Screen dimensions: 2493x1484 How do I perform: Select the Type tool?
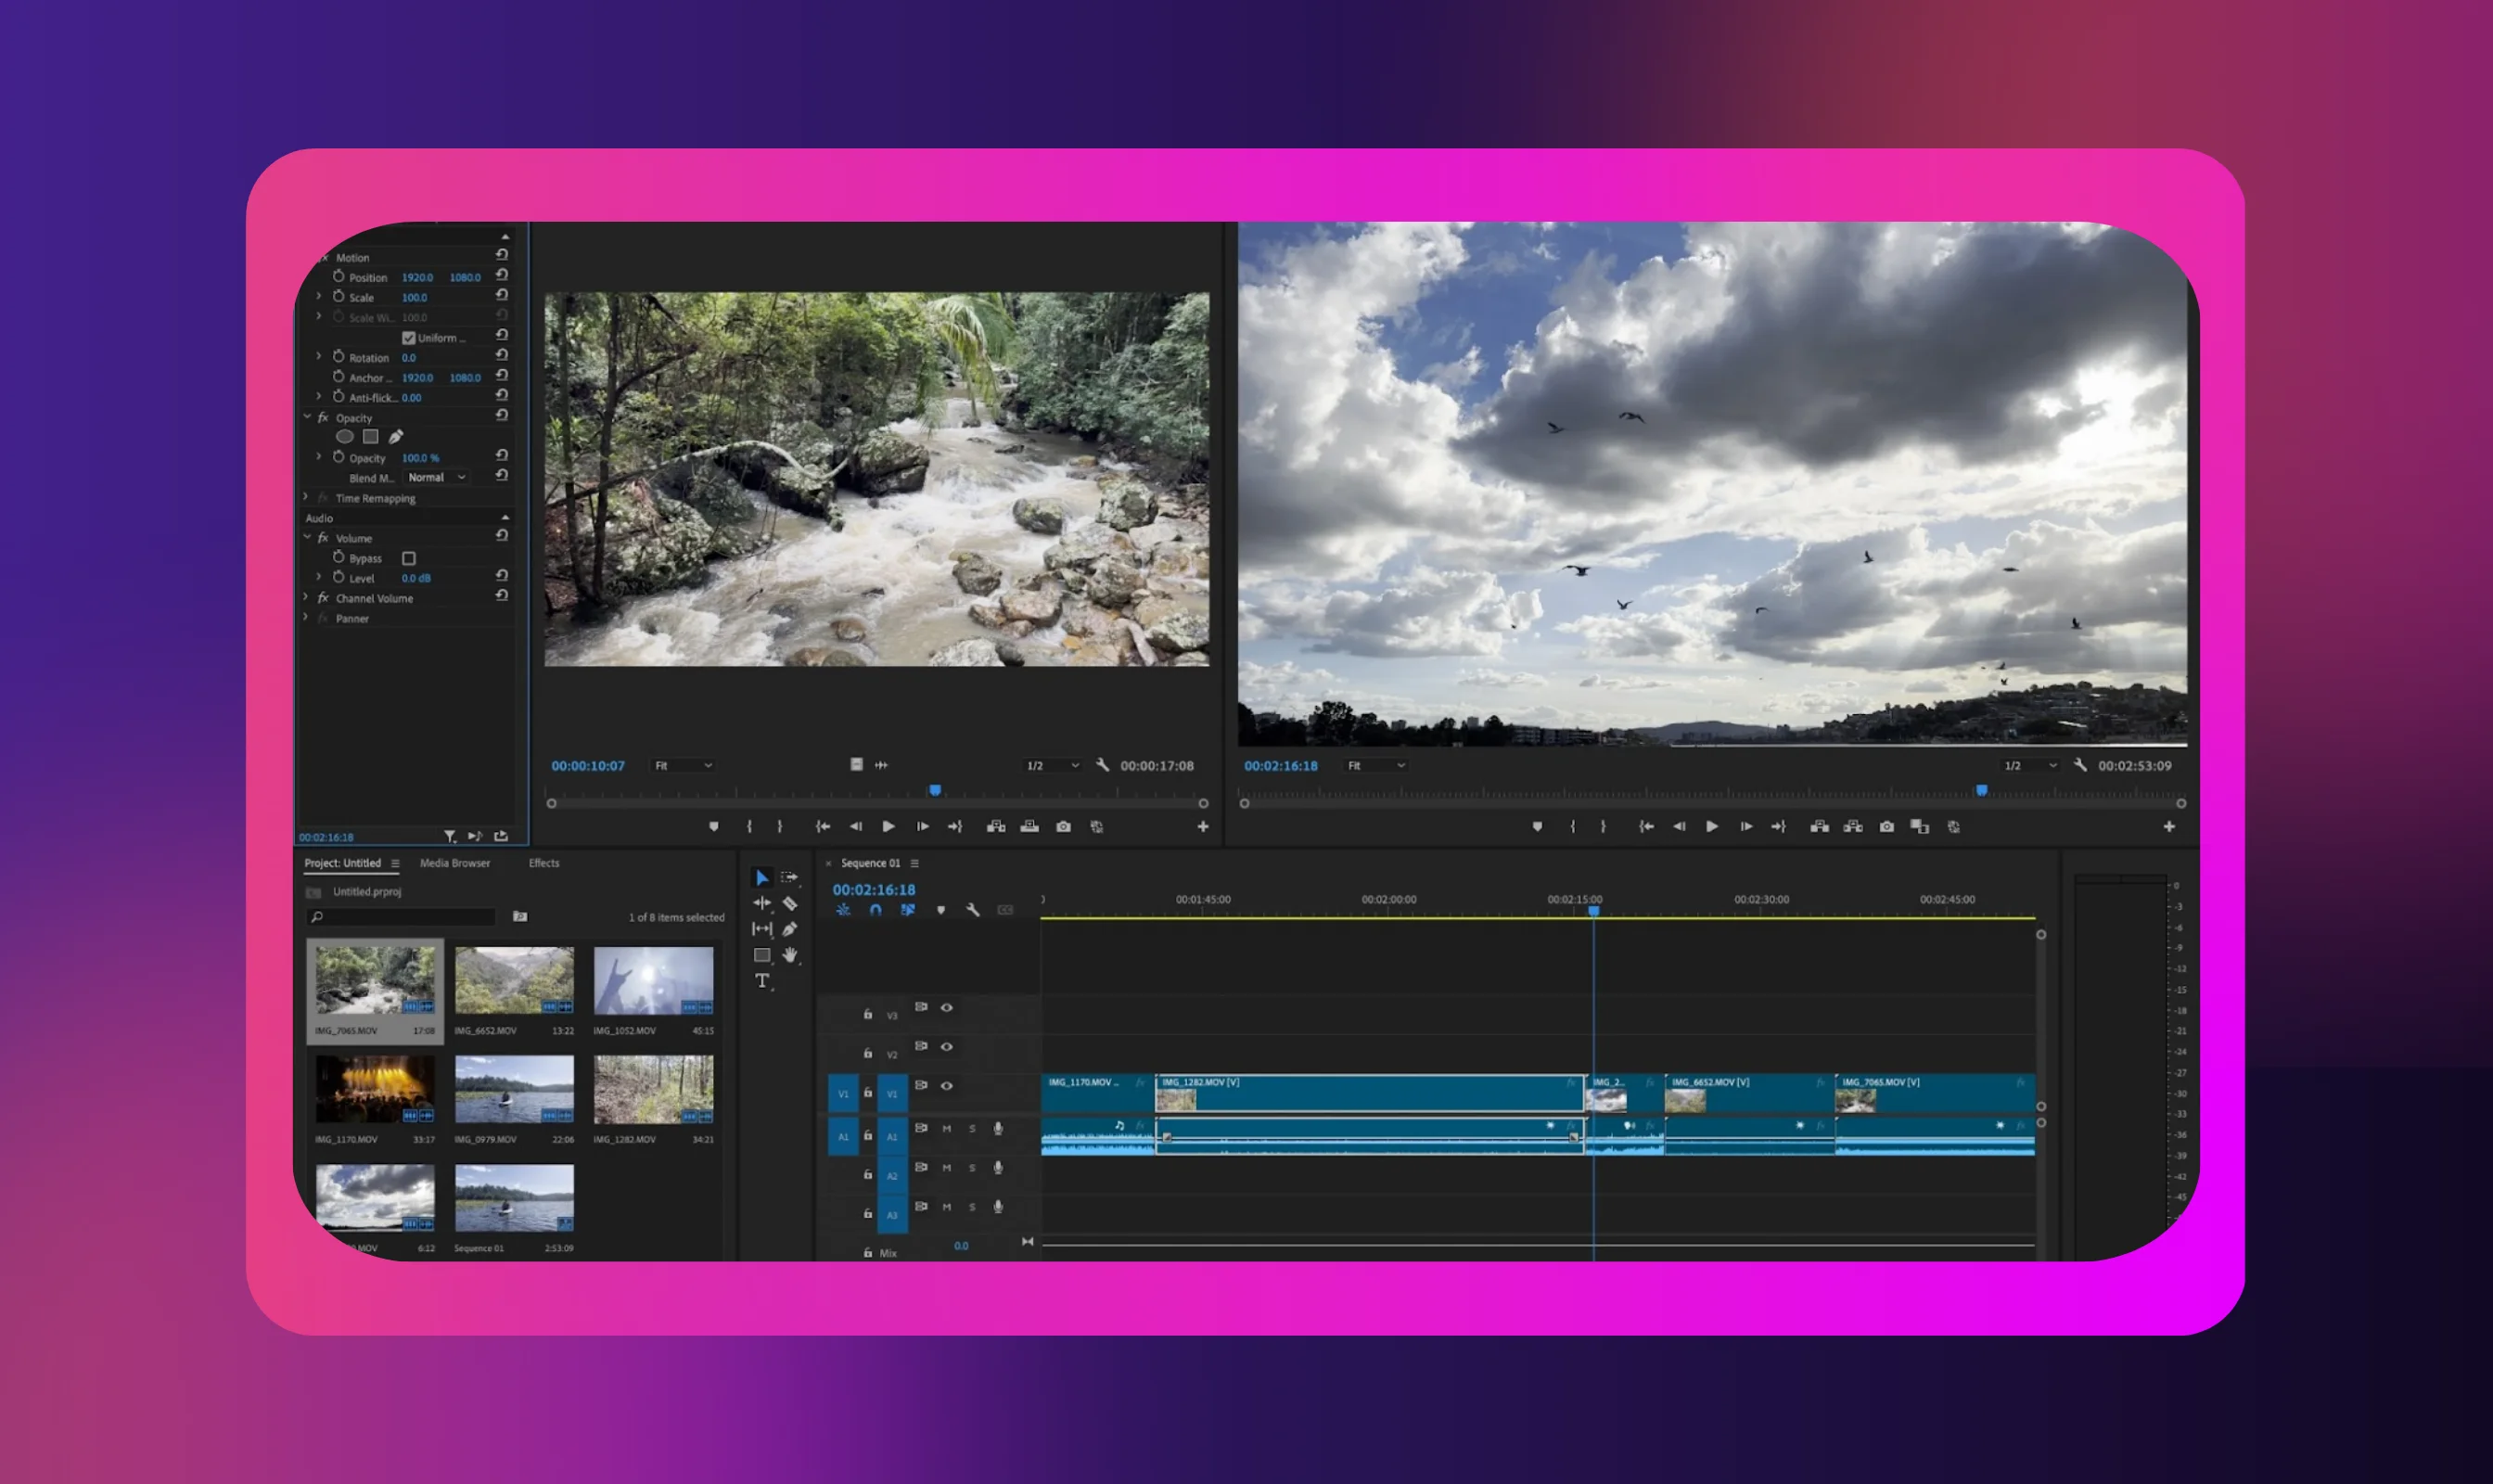tap(762, 981)
